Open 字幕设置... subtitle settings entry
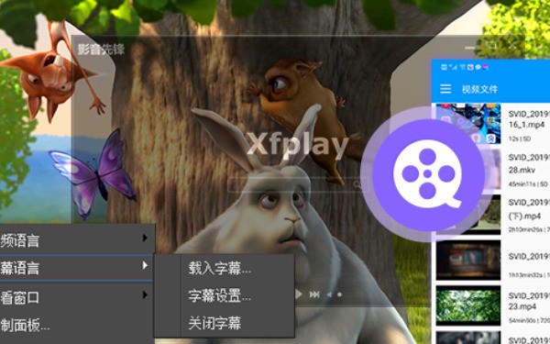The width and height of the screenshot is (550, 344). click(220, 295)
